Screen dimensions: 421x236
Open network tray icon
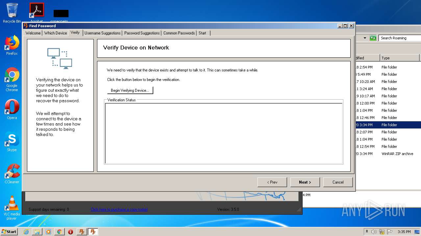[x=382, y=232]
